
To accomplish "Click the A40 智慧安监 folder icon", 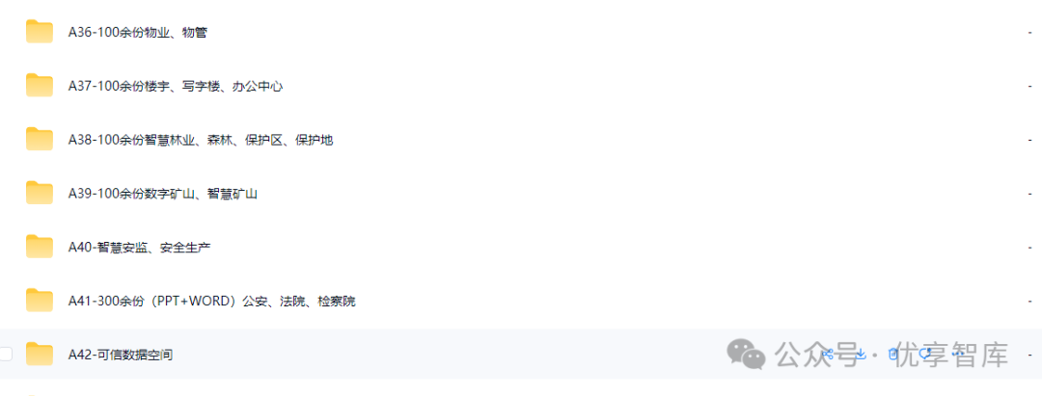I will coord(40,247).
